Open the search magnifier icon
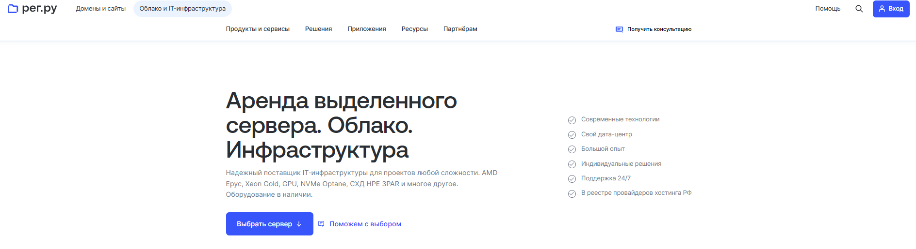 click(859, 9)
